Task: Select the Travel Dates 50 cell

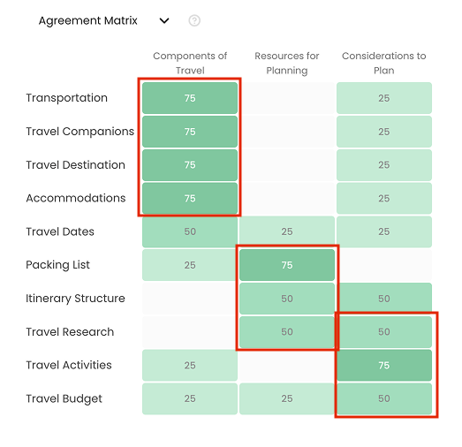Action: point(190,231)
